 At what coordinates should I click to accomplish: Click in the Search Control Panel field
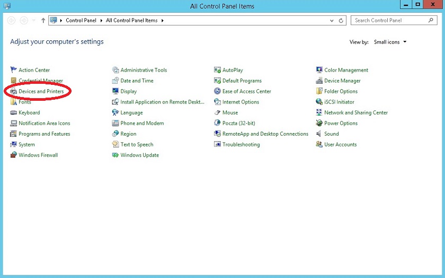[x=394, y=21]
